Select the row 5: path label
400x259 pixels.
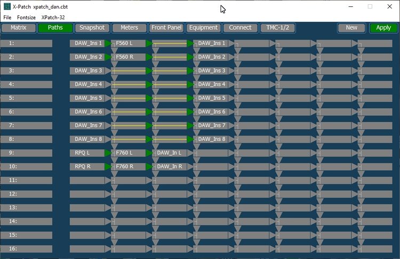[x=27, y=98]
